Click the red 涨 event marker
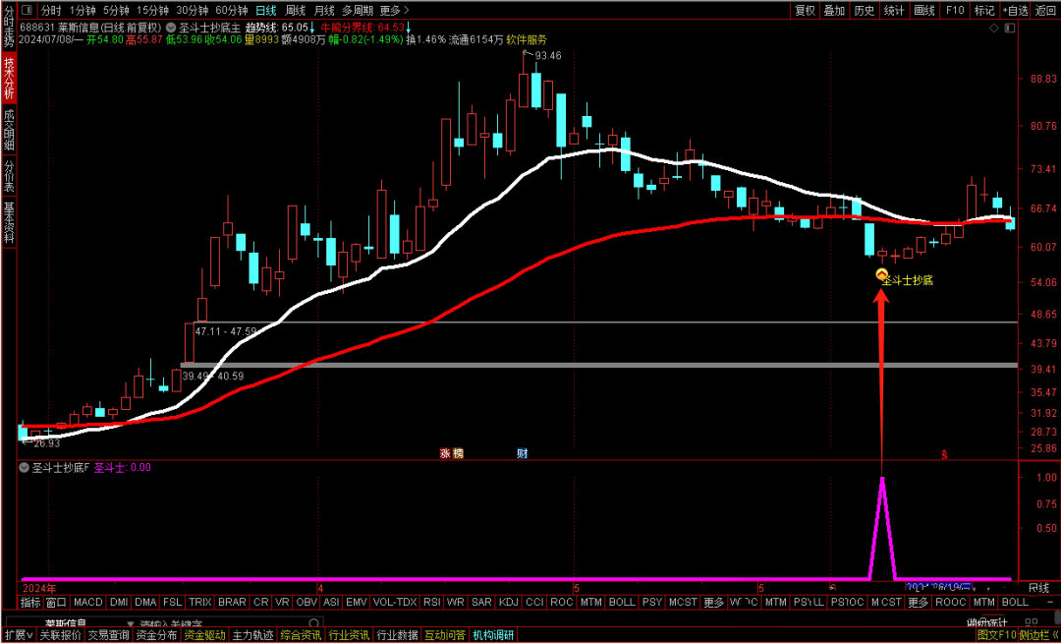The width and height of the screenshot is (1061, 644). point(444,453)
